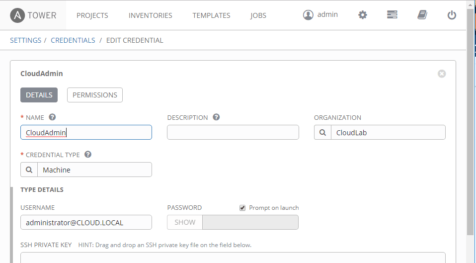Click the admin user icon
This screenshot has width=476, height=263.
coord(308,15)
